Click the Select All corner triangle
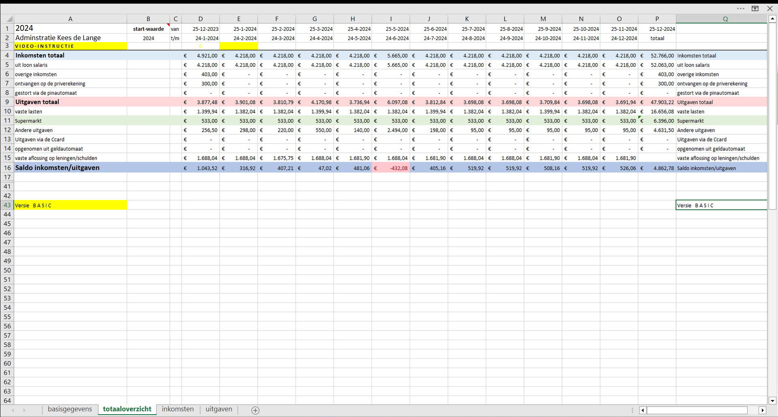 pos(8,19)
